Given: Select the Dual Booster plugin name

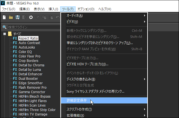Looking at the screenshot, I should pyautogui.click(x=28, y=78).
